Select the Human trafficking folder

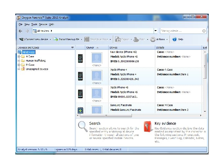[35, 61]
